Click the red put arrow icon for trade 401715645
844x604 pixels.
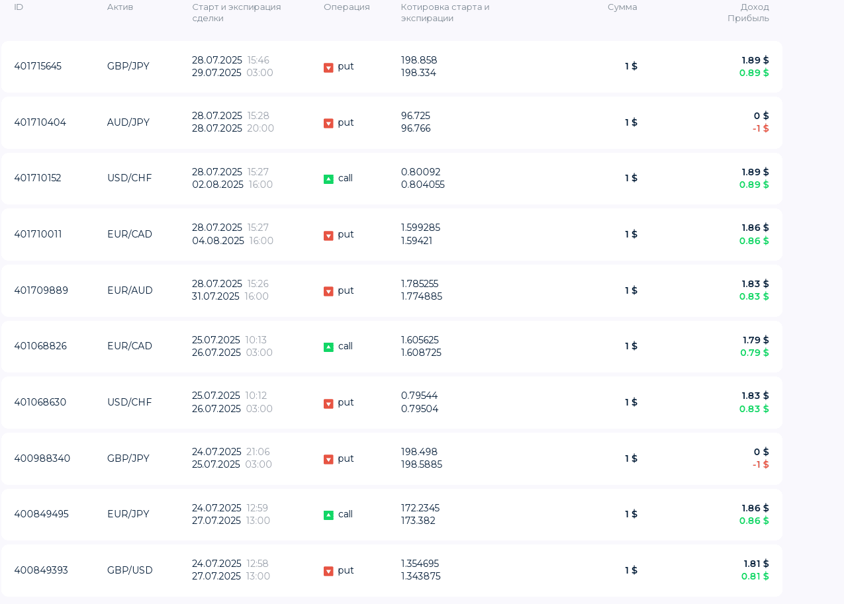point(328,67)
